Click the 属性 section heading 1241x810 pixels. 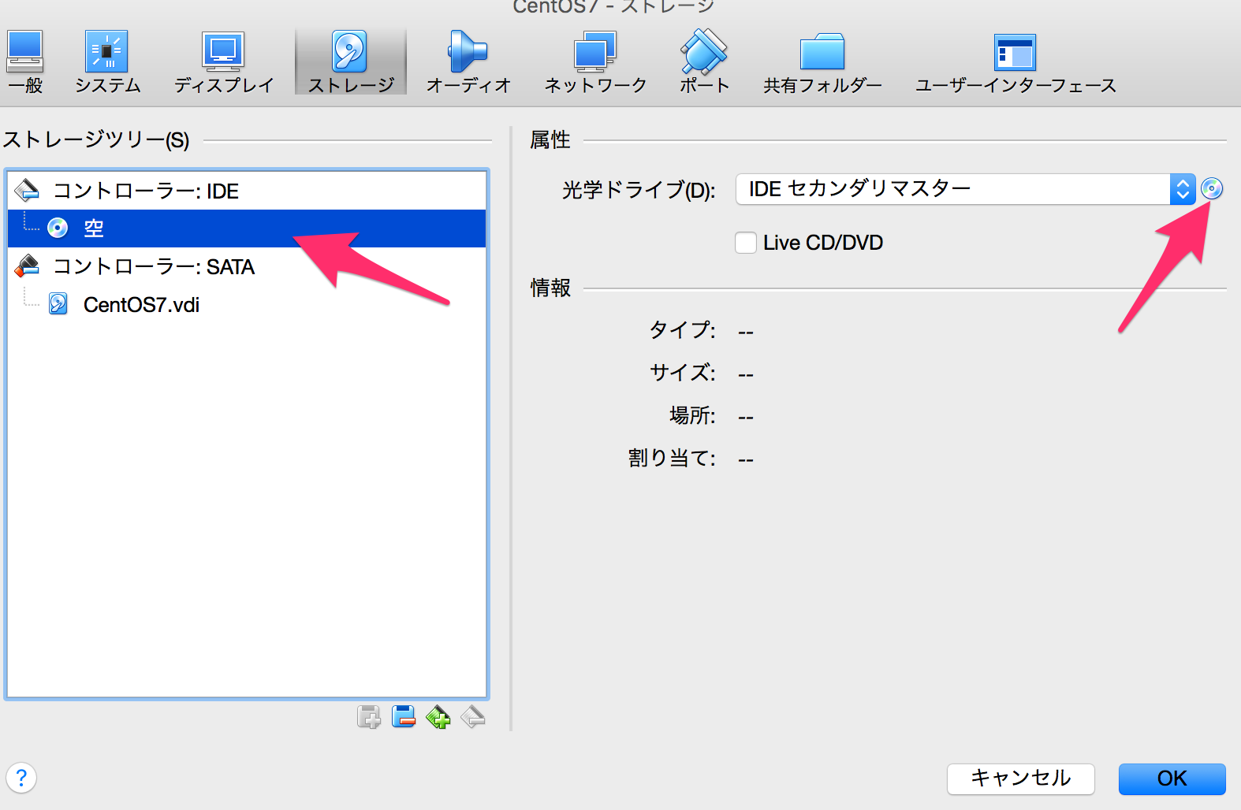click(550, 139)
